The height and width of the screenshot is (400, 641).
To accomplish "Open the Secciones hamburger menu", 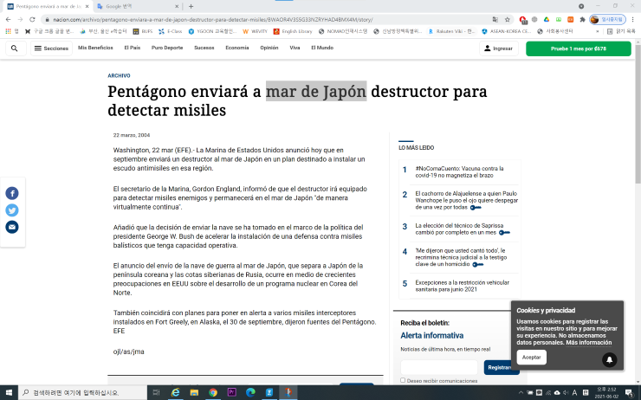I will pyautogui.click(x=50, y=48).
